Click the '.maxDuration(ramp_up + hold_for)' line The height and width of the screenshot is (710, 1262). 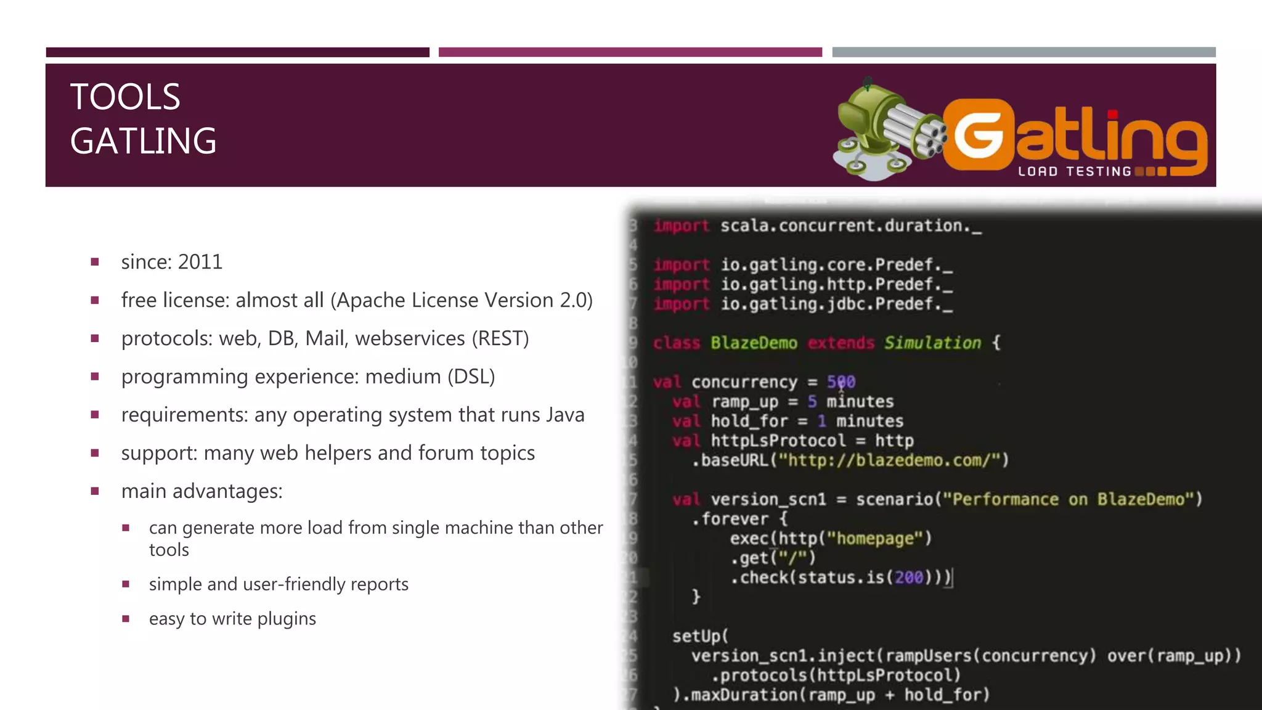pos(831,696)
